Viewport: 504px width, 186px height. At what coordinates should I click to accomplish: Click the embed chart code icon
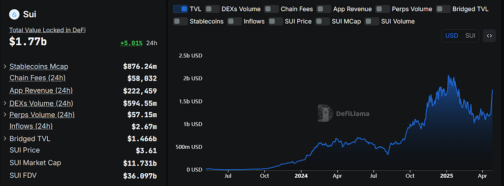click(x=489, y=36)
